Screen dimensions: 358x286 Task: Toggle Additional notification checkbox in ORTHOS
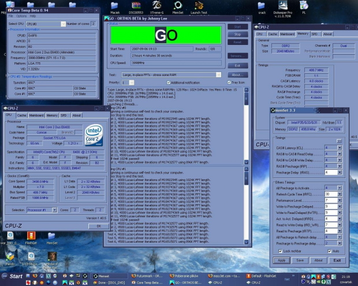168,82
